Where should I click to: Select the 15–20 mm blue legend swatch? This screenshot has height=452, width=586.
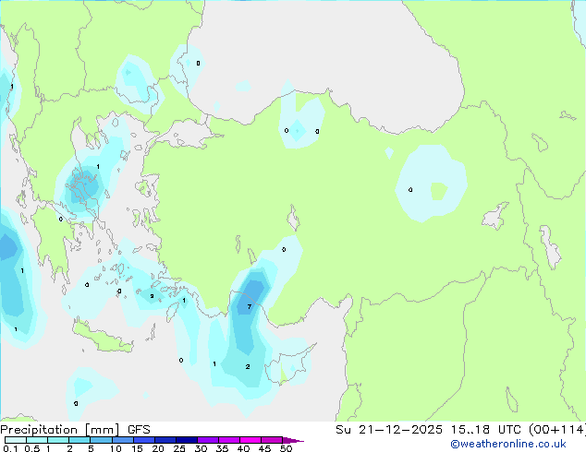(144, 440)
